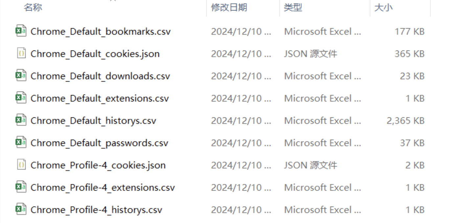Select the file name Chrome_Default_historys.csv

coord(93,121)
